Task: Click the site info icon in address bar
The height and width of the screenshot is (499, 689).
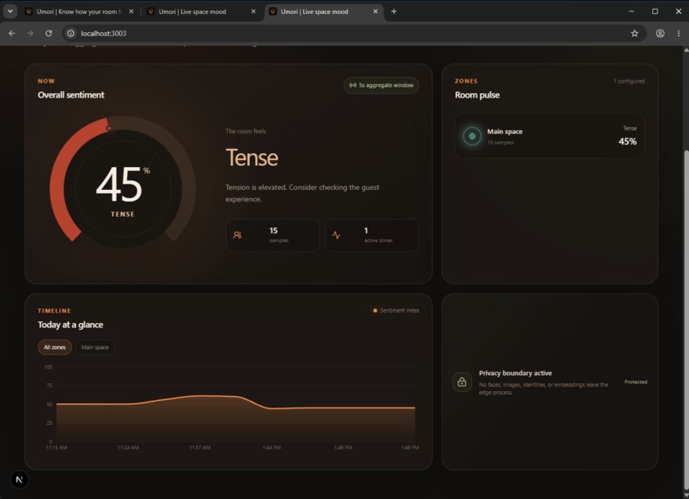Action: [x=71, y=33]
